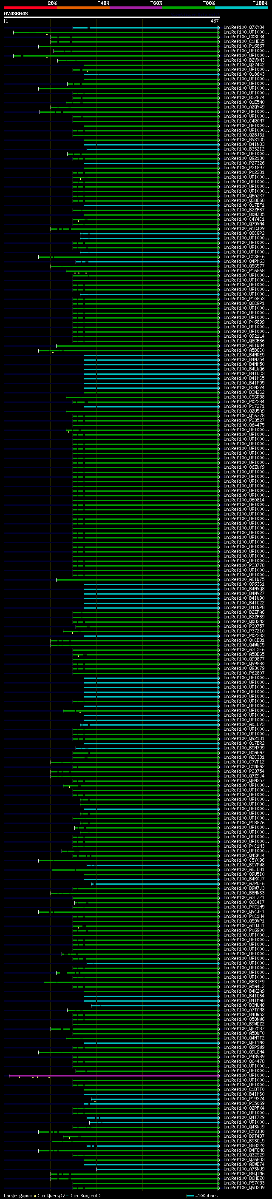
Task: Click the red 20% identity scale segment
Action: coord(30,8)
